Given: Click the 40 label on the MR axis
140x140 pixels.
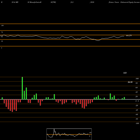Looking at the screenshot, I should coord(137,92).
